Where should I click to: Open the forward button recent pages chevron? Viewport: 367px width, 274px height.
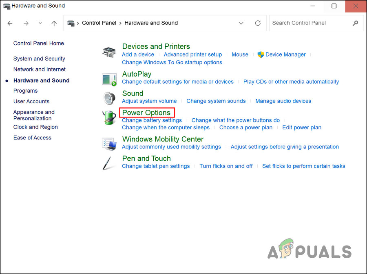[40, 23]
